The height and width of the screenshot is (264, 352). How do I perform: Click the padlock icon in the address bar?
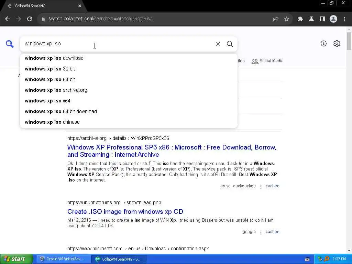43,19
